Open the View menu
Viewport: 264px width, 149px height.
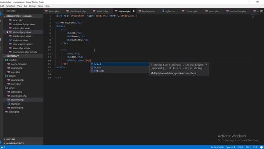pos(19,6)
